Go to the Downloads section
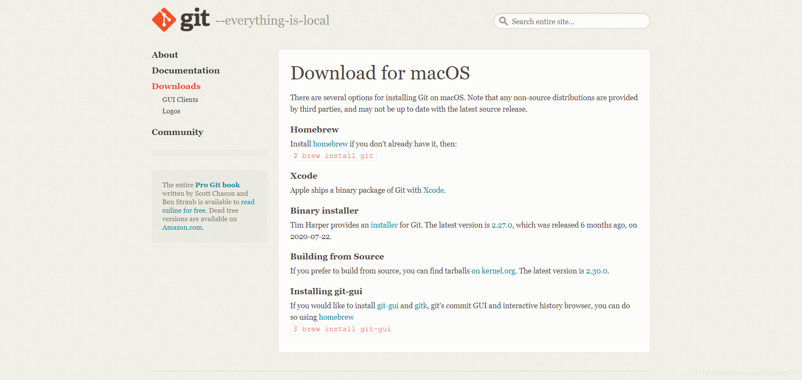The width and height of the screenshot is (802, 380). (176, 86)
